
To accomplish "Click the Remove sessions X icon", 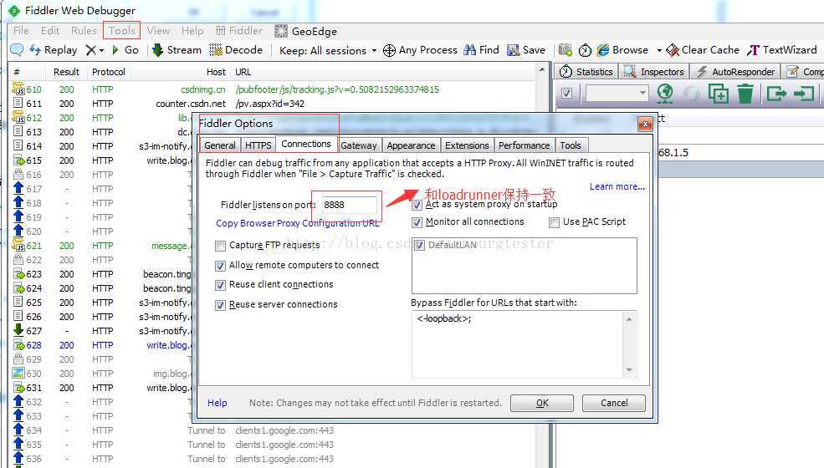I will [91, 50].
